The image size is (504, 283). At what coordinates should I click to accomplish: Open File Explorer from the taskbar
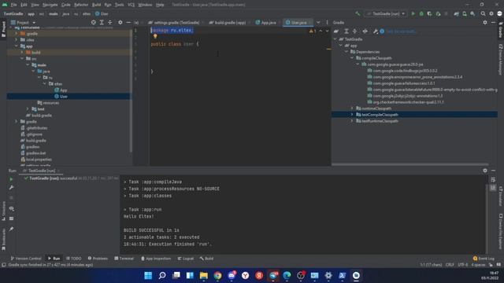(x=204, y=275)
